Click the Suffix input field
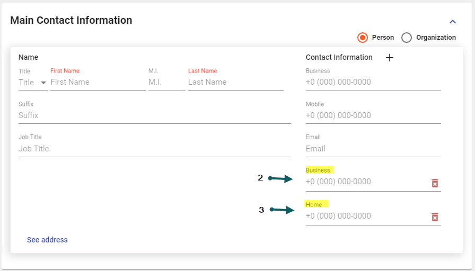Image resolution: width=475 pixels, height=271 pixels. (154, 115)
